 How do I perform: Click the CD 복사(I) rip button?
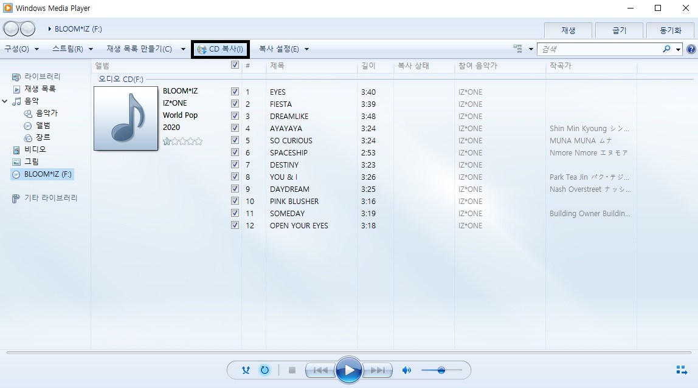pos(220,49)
